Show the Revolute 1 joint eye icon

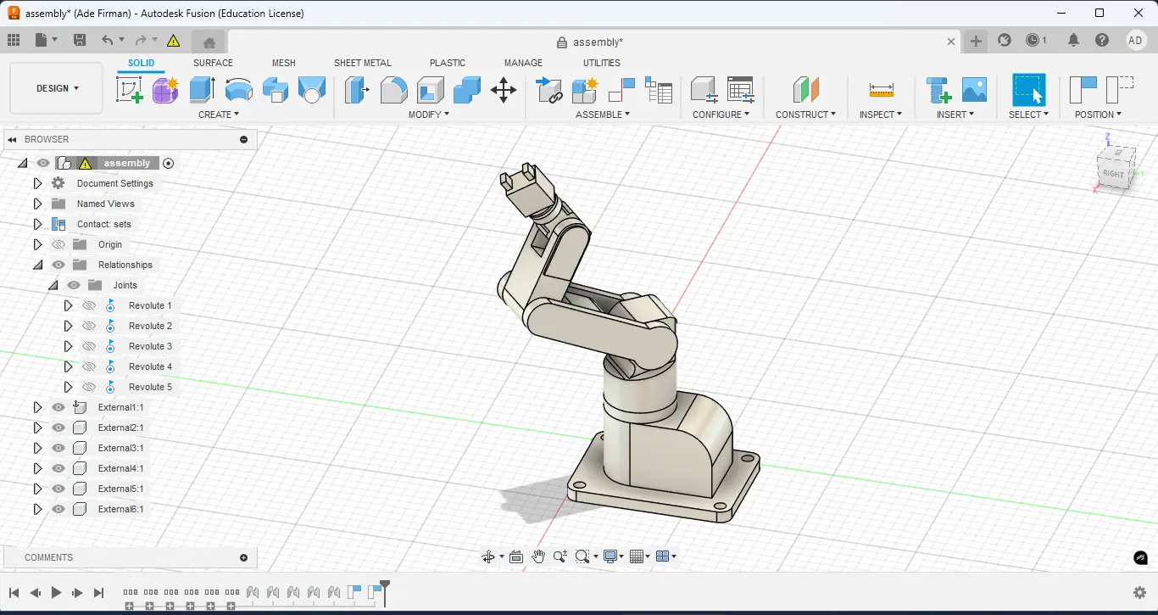tap(89, 305)
